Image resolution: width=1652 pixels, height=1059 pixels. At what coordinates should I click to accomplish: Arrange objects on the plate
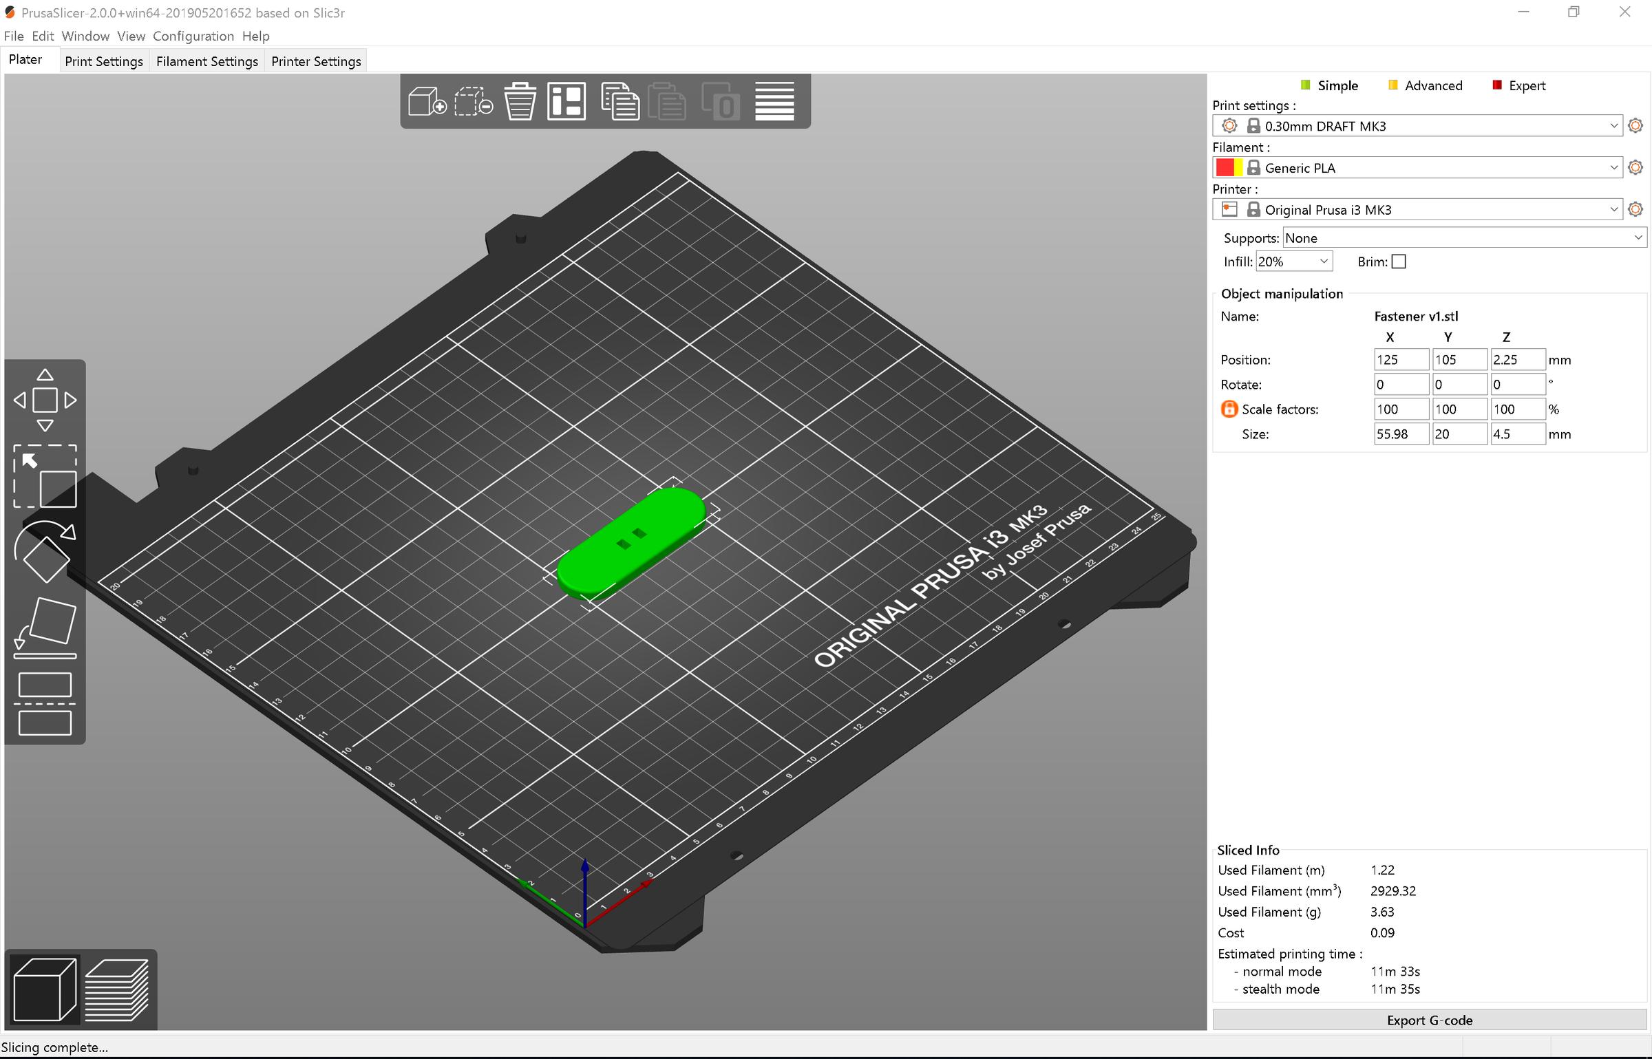click(x=566, y=101)
